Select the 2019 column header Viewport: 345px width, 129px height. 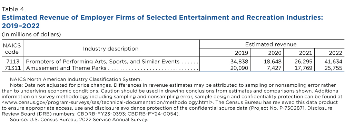(241, 53)
